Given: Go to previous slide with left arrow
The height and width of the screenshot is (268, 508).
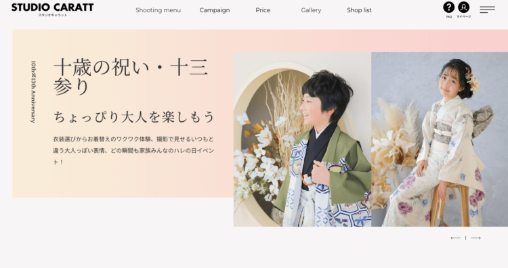Looking at the screenshot, I should pos(455,238).
